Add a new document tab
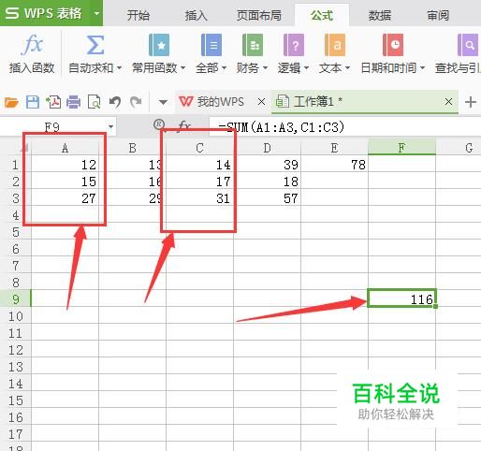This screenshot has height=451, width=481. (x=471, y=102)
